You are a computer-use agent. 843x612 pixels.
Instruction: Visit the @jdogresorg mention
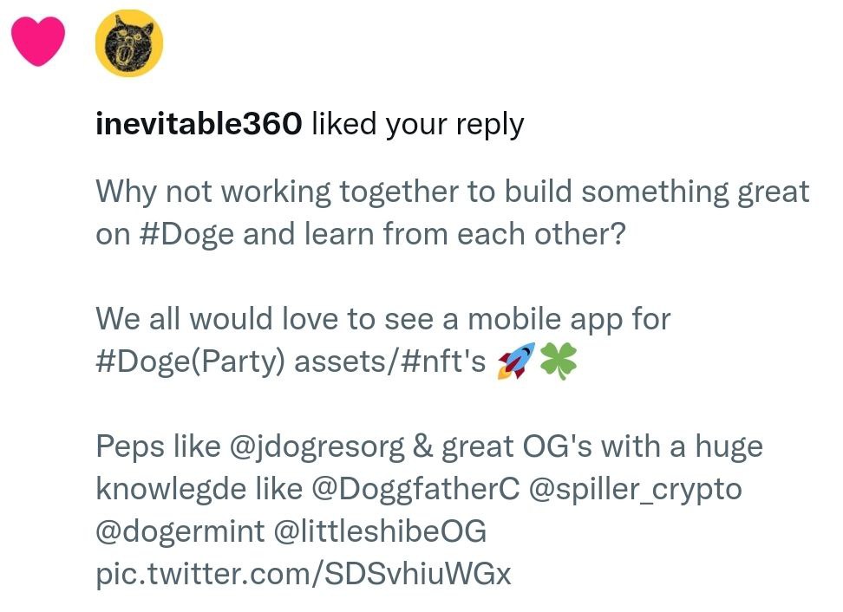(317, 447)
